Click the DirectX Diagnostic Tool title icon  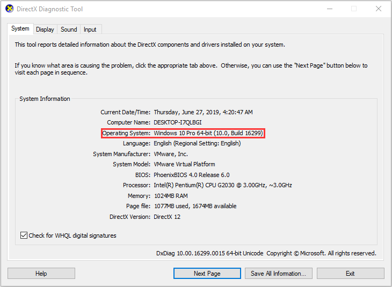(10, 9)
